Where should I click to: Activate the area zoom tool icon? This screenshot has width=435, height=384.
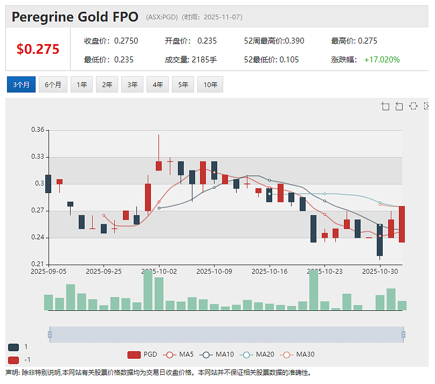tap(385, 106)
